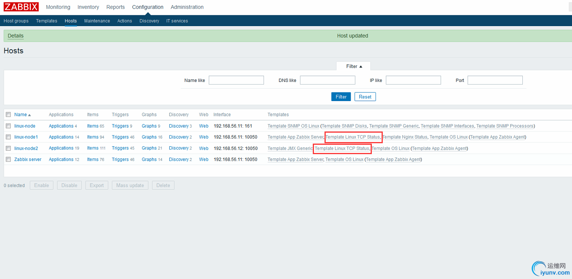Screen dimensions: 572x279
Task: Collapse the Filter panel tab
Action: point(354,66)
